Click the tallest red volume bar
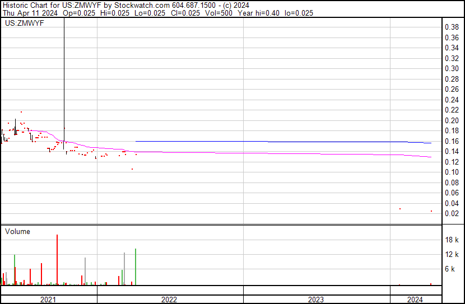The image size is (465, 304). (x=57, y=260)
